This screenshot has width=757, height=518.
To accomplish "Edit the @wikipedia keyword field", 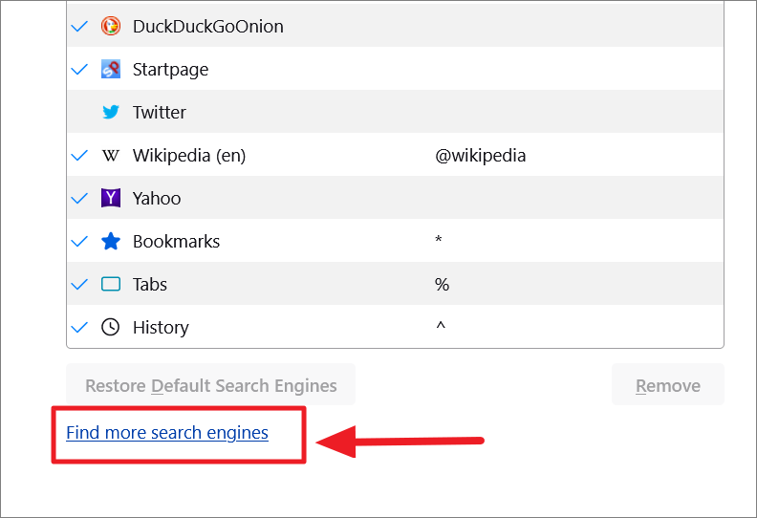I will [480, 155].
